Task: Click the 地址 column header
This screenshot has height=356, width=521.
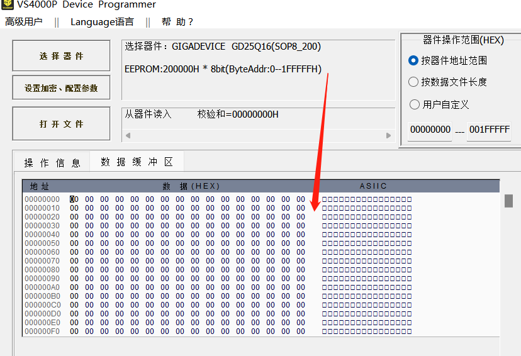Action: (x=40, y=186)
